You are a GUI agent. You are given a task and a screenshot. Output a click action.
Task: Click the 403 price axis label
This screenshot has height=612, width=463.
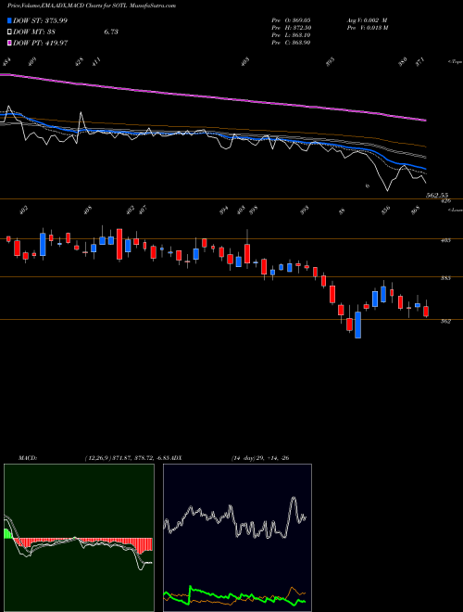coord(445,240)
